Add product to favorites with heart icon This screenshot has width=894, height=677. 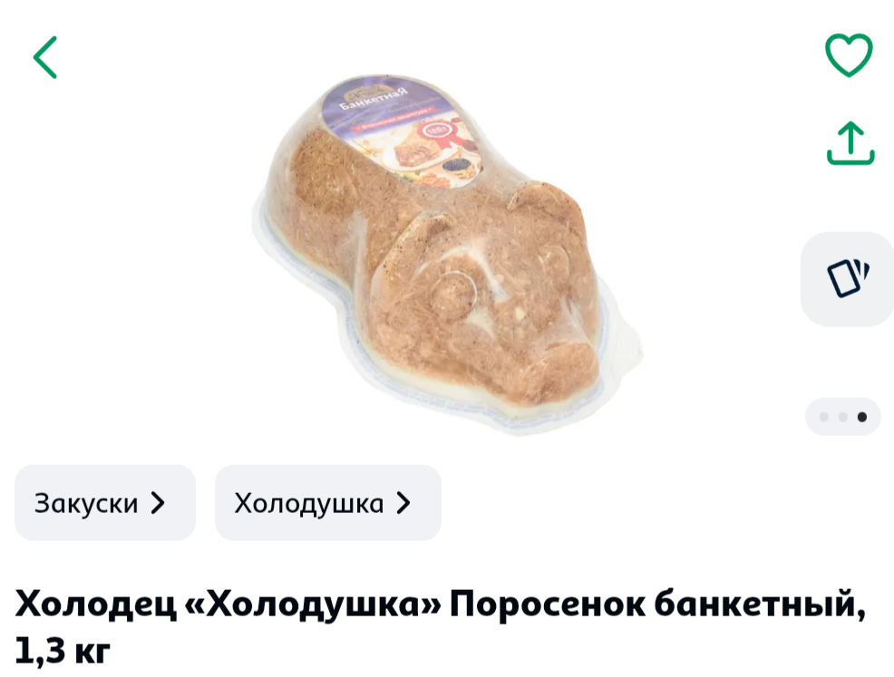tap(849, 55)
